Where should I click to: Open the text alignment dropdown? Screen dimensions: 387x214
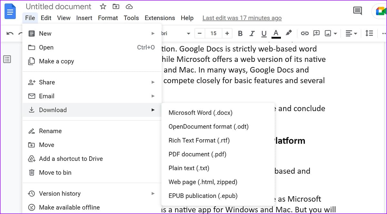[x=351, y=33]
